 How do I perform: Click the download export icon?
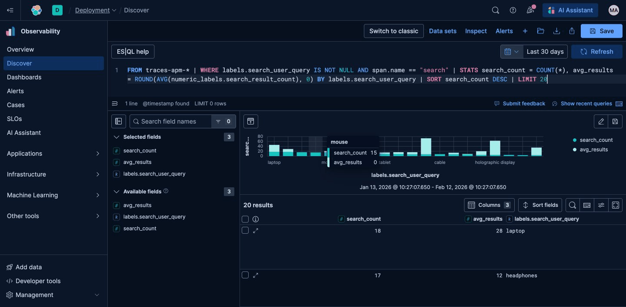tap(556, 31)
